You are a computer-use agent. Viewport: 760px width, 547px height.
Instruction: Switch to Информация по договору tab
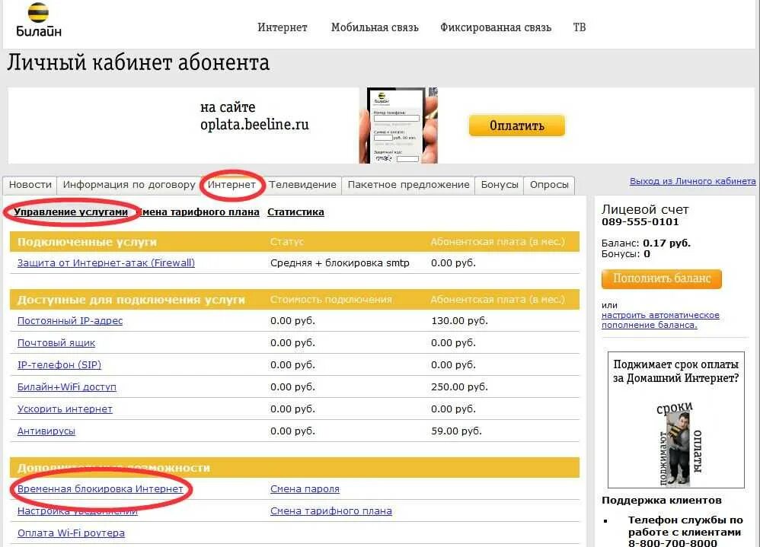point(129,185)
